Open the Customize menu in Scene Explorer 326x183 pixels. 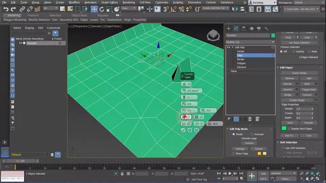(53, 28)
